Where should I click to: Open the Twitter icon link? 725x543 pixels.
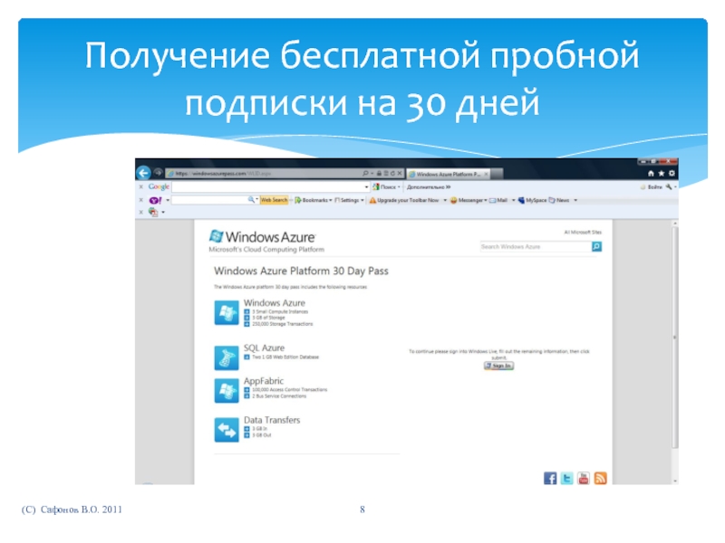pos(566,478)
